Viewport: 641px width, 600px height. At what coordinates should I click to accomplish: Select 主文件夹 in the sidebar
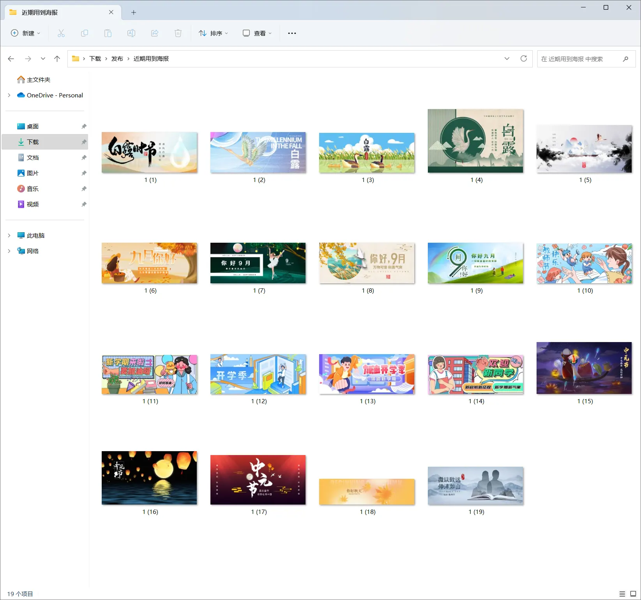point(39,79)
